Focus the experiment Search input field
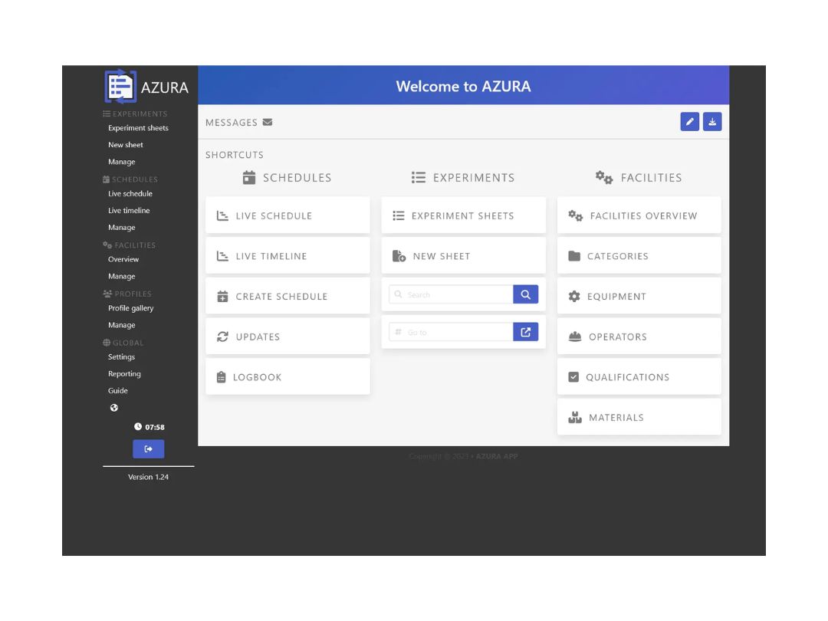Image resolution: width=828 pixels, height=621 pixels. (x=451, y=294)
